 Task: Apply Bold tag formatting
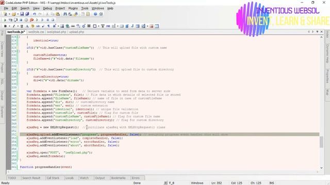pyautogui.click(x=5, y=26)
